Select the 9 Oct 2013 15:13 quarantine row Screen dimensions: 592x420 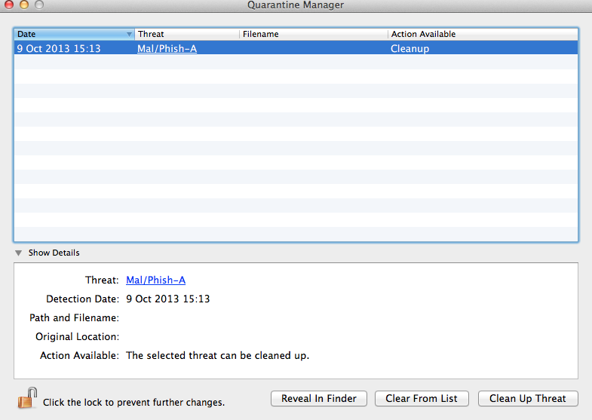(296, 48)
